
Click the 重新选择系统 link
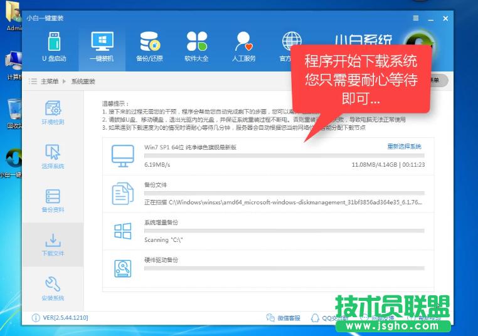404,146
